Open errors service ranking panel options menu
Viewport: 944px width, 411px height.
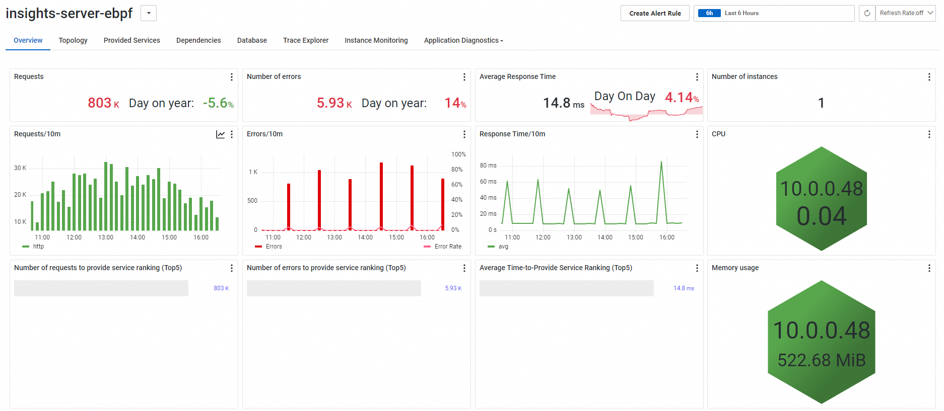pos(464,268)
